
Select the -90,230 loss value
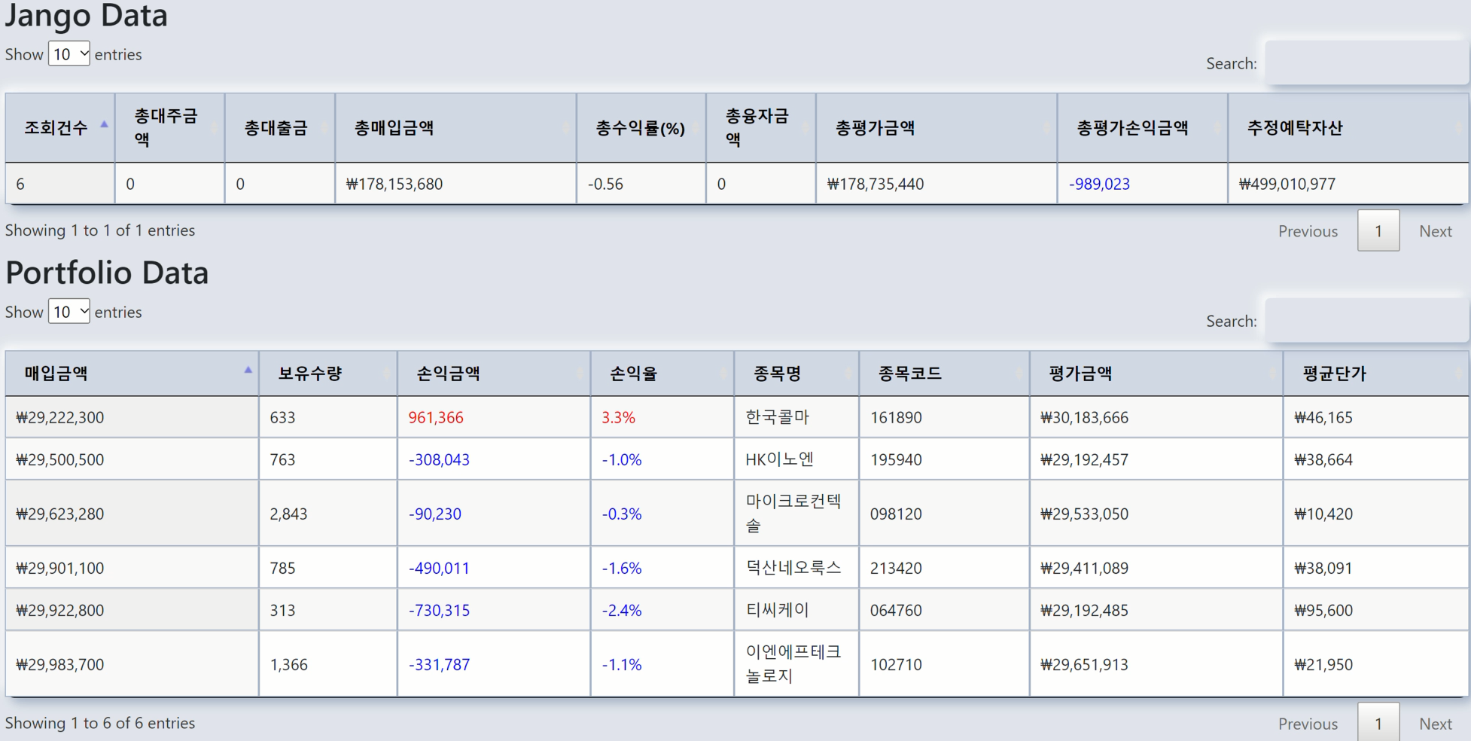click(435, 514)
